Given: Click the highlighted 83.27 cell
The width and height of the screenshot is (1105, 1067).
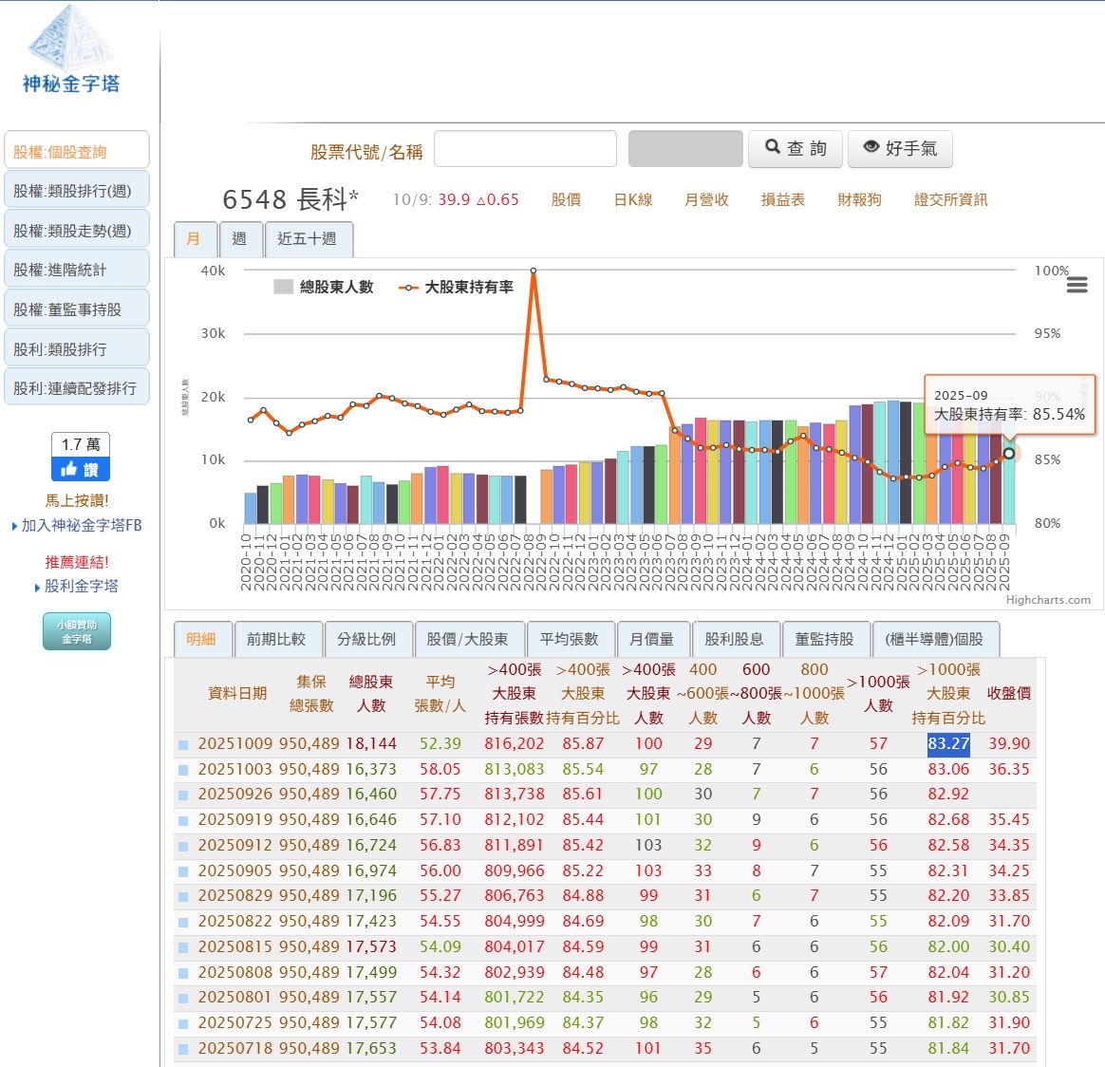Looking at the screenshot, I should 947,744.
